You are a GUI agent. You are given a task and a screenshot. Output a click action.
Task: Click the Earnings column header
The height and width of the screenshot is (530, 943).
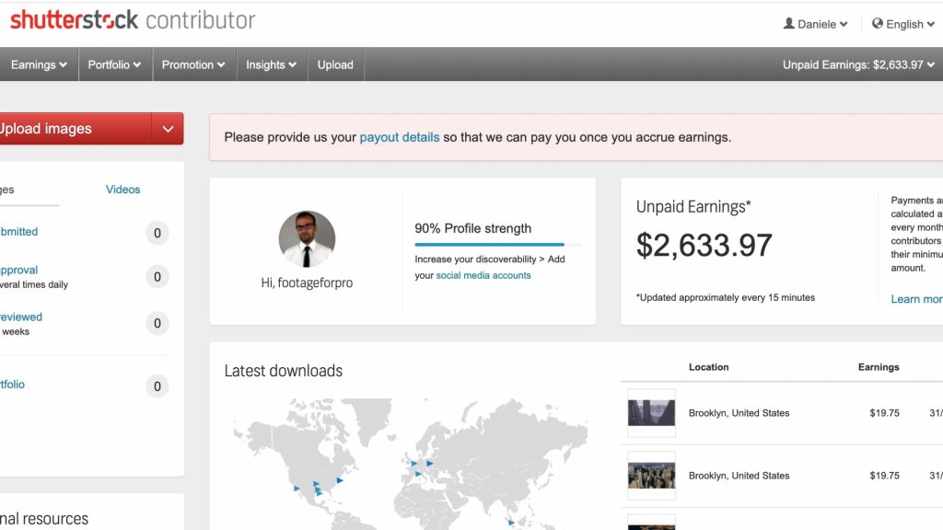point(878,366)
